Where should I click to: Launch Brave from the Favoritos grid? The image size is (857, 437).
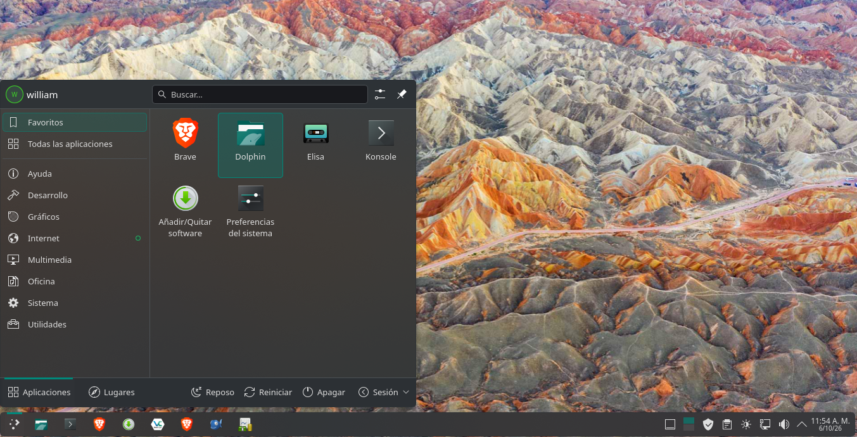pos(186,140)
